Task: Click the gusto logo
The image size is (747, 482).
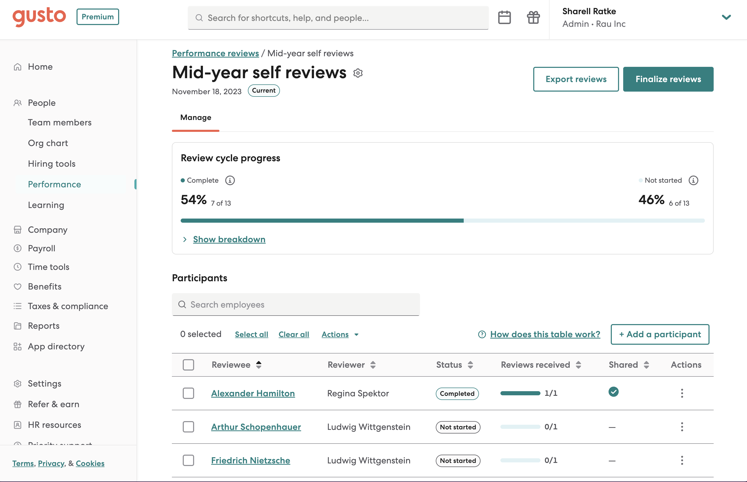Action: (x=39, y=17)
